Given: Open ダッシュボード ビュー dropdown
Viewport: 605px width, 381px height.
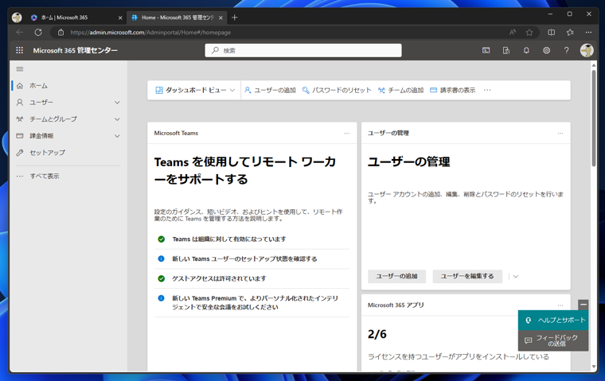Looking at the screenshot, I should pyautogui.click(x=195, y=90).
